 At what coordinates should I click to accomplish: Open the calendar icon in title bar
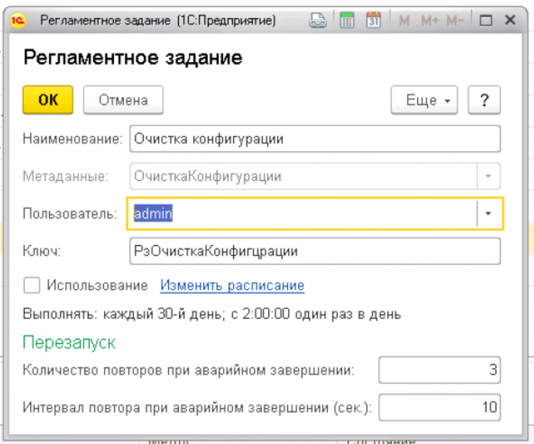[374, 20]
